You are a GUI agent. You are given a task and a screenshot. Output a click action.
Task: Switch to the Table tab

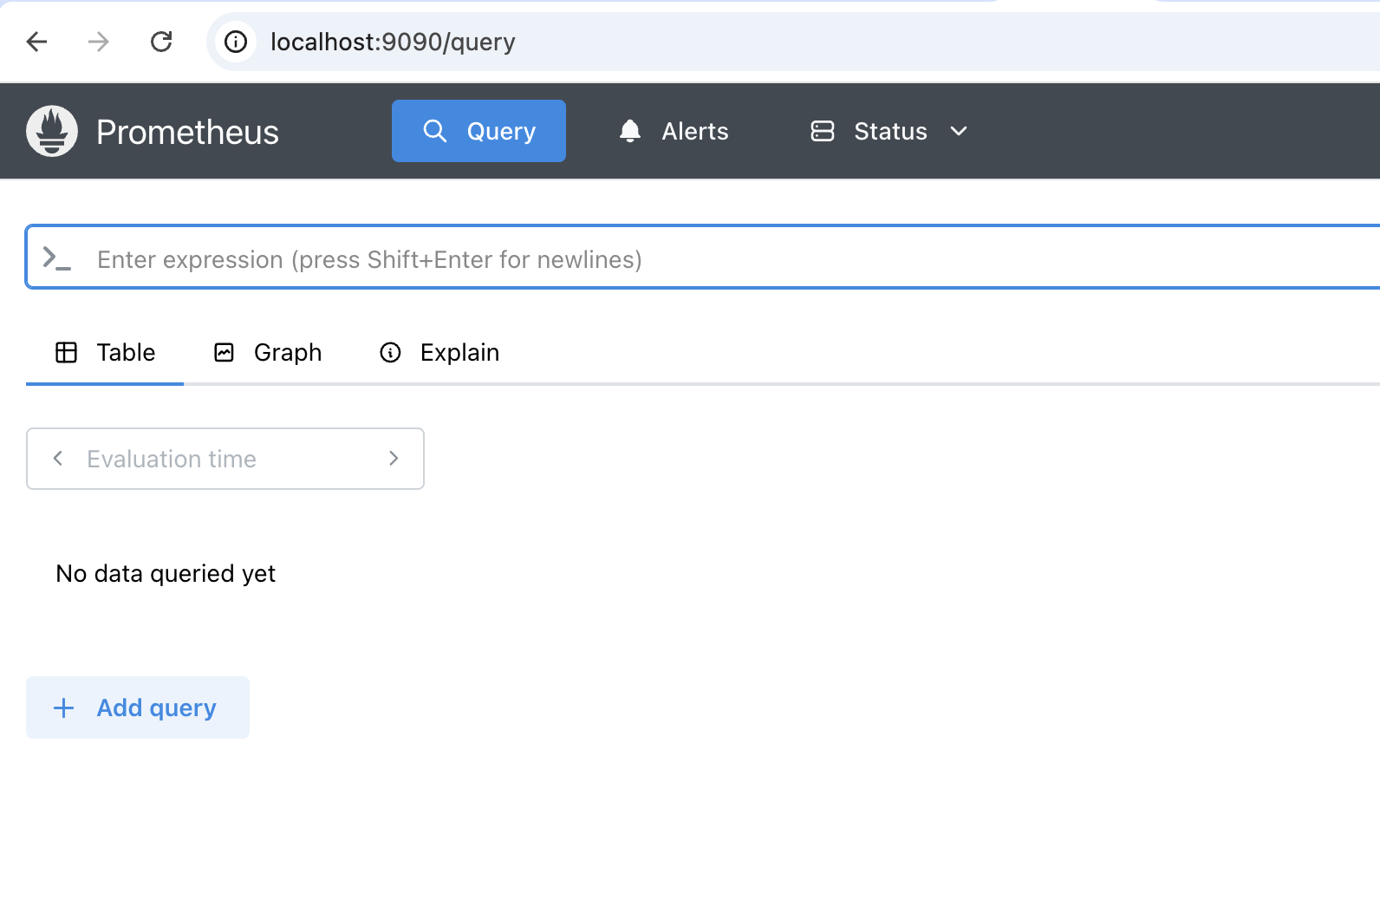coord(105,353)
